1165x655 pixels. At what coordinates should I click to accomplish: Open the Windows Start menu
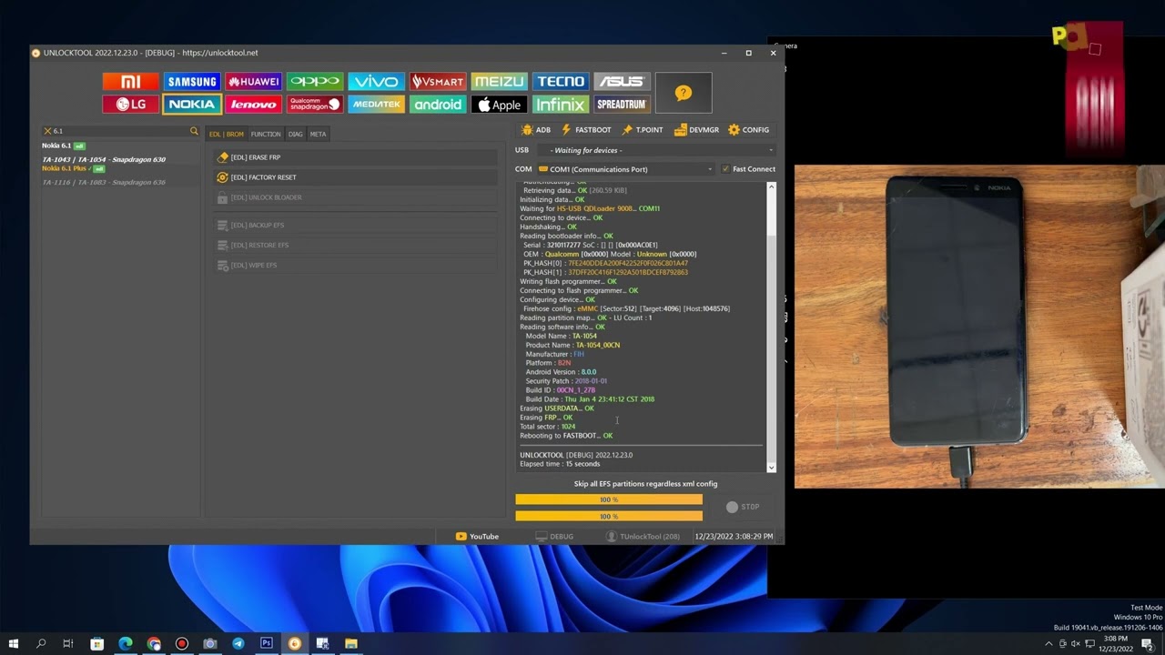tap(14, 644)
